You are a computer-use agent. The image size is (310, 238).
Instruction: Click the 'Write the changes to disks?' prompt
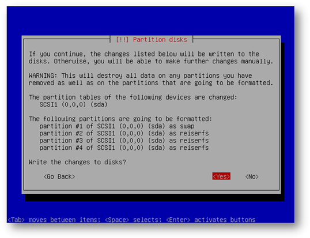[77, 162]
